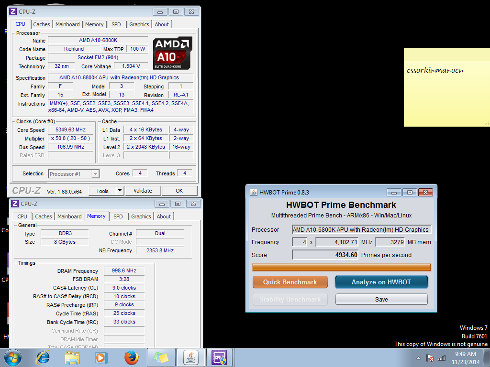This screenshot has width=490, height=367.
Task: Click Max TDP value 100 W
Action: pos(137,49)
